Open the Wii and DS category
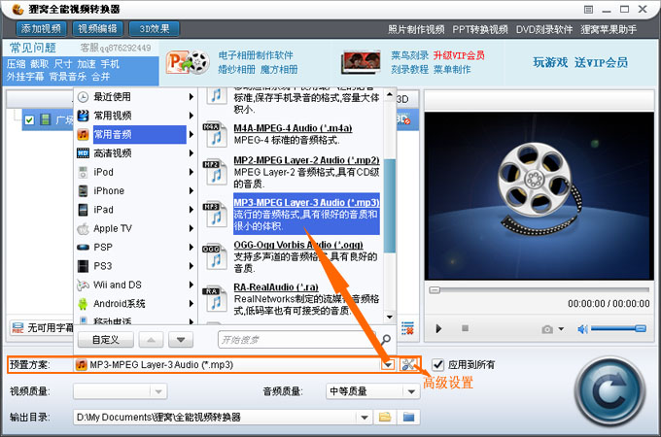Screen dimensions: 661x437 (135, 285)
